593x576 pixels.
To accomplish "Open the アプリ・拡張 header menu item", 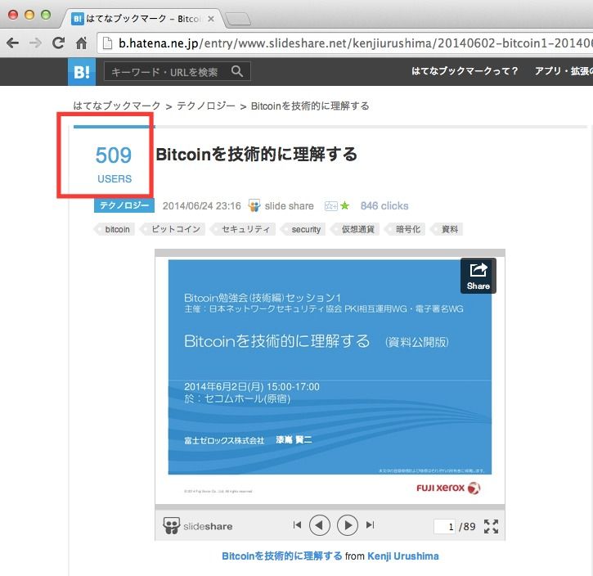I will pos(564,71).
